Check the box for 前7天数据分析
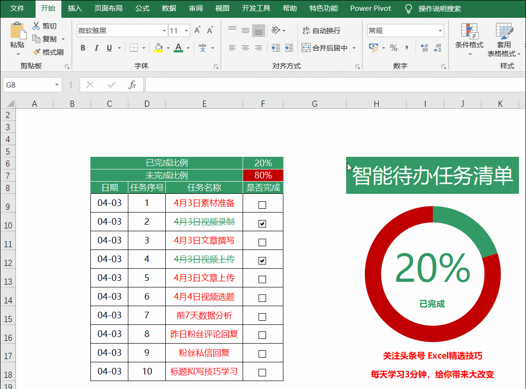The image size is (526, 389). (x=262, y=317)
